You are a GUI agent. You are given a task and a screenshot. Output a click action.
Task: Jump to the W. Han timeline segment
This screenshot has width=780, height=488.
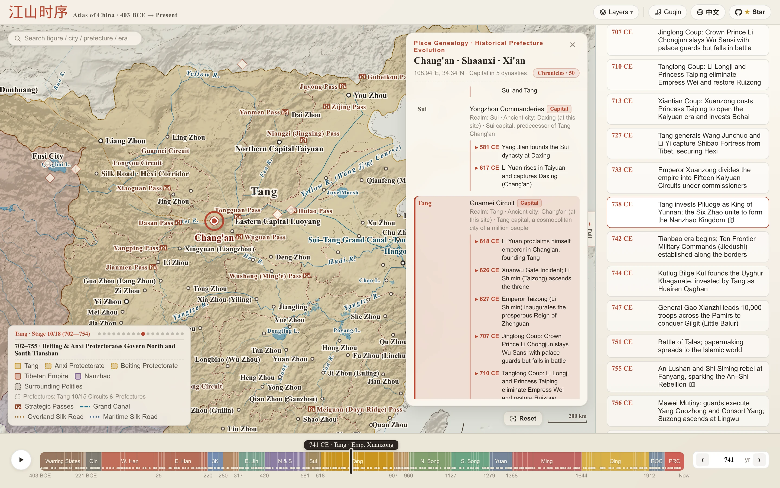[129, 461]
